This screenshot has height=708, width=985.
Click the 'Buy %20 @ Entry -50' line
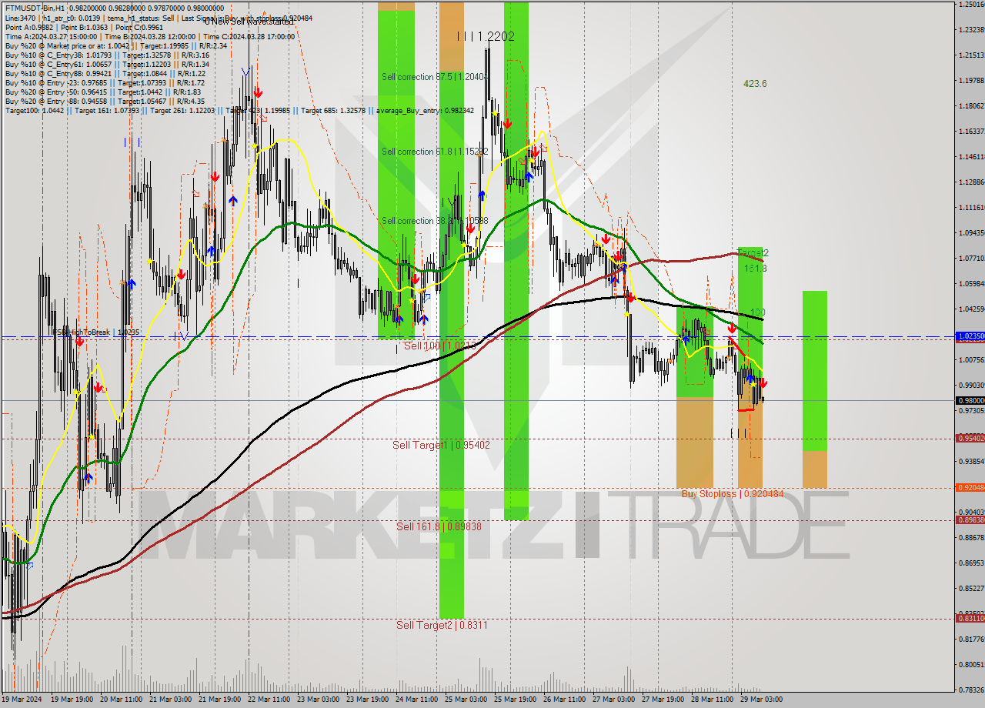point(102,92)
